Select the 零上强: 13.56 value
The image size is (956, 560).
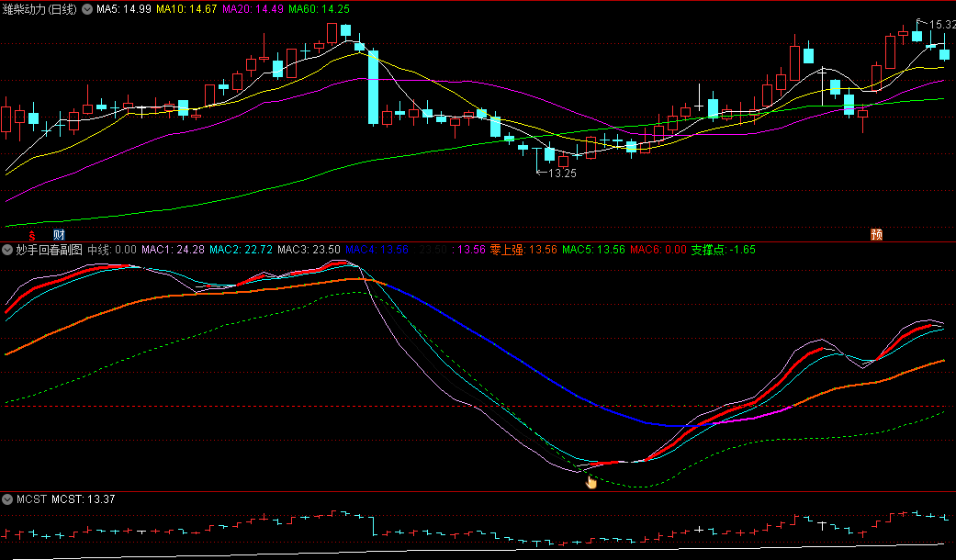click(523, 250)
